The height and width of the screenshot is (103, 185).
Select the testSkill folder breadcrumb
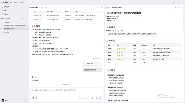click(x=7, y=22)
